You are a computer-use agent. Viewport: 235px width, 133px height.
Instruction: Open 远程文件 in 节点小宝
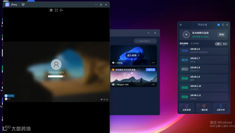point(221,108)
